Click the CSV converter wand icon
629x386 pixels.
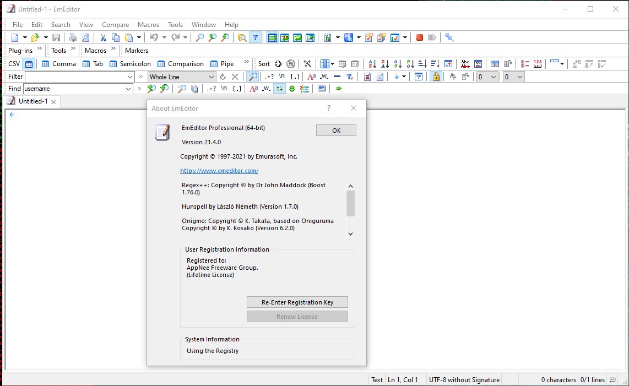[308, 64]
